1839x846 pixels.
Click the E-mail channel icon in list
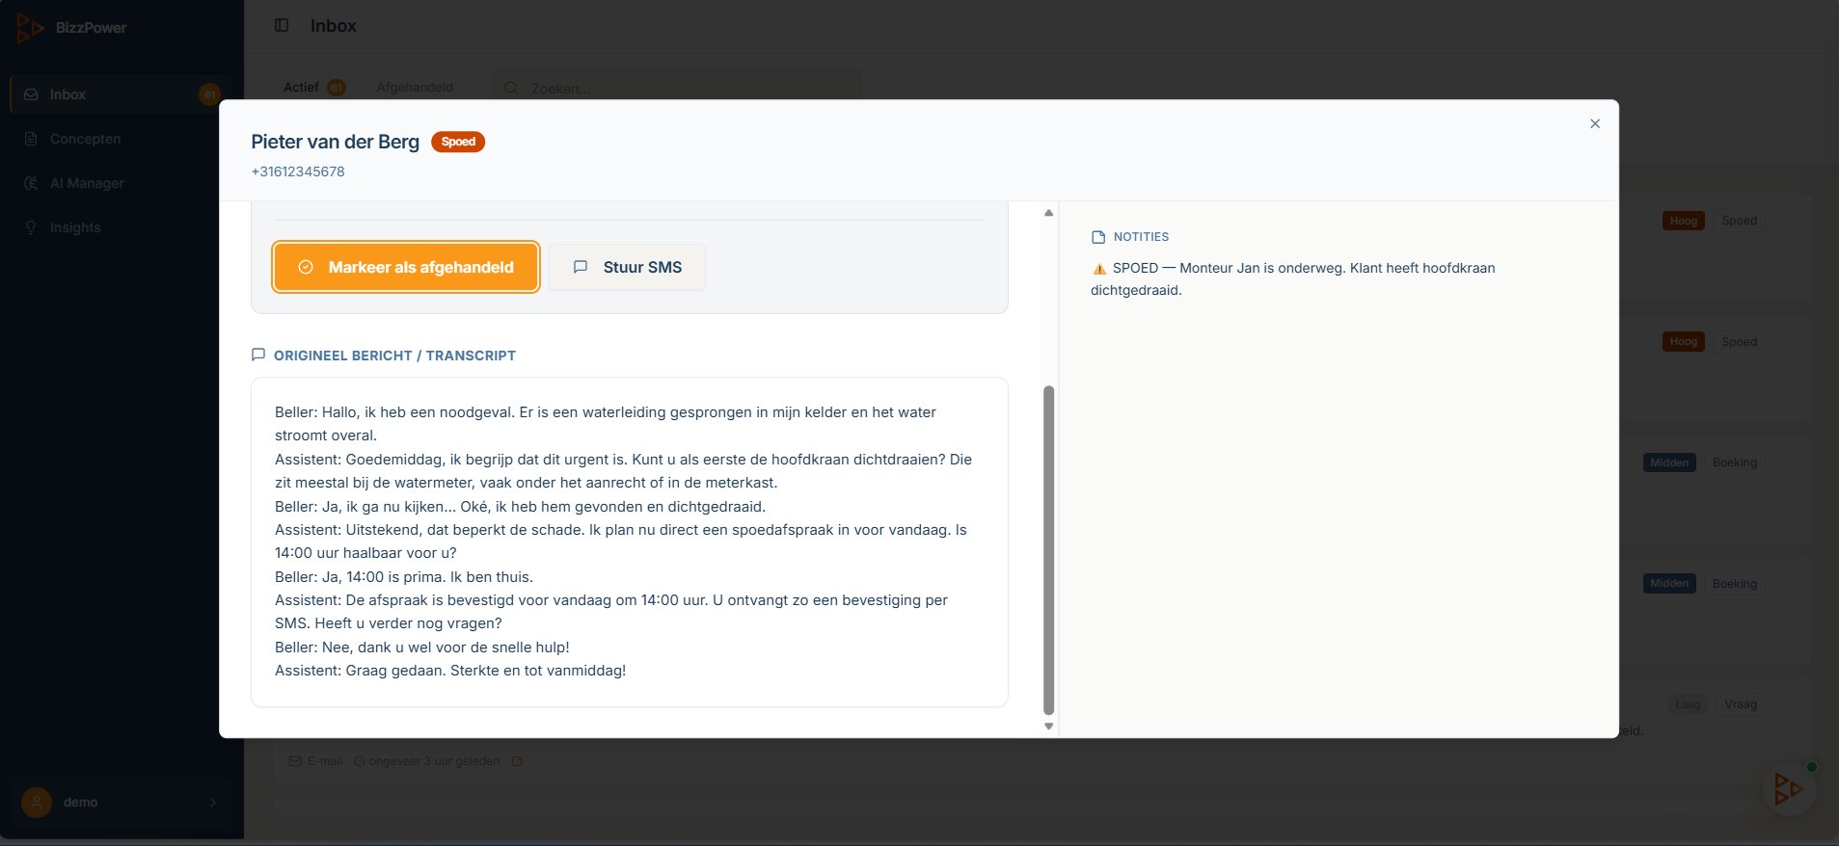coord(295,761)
